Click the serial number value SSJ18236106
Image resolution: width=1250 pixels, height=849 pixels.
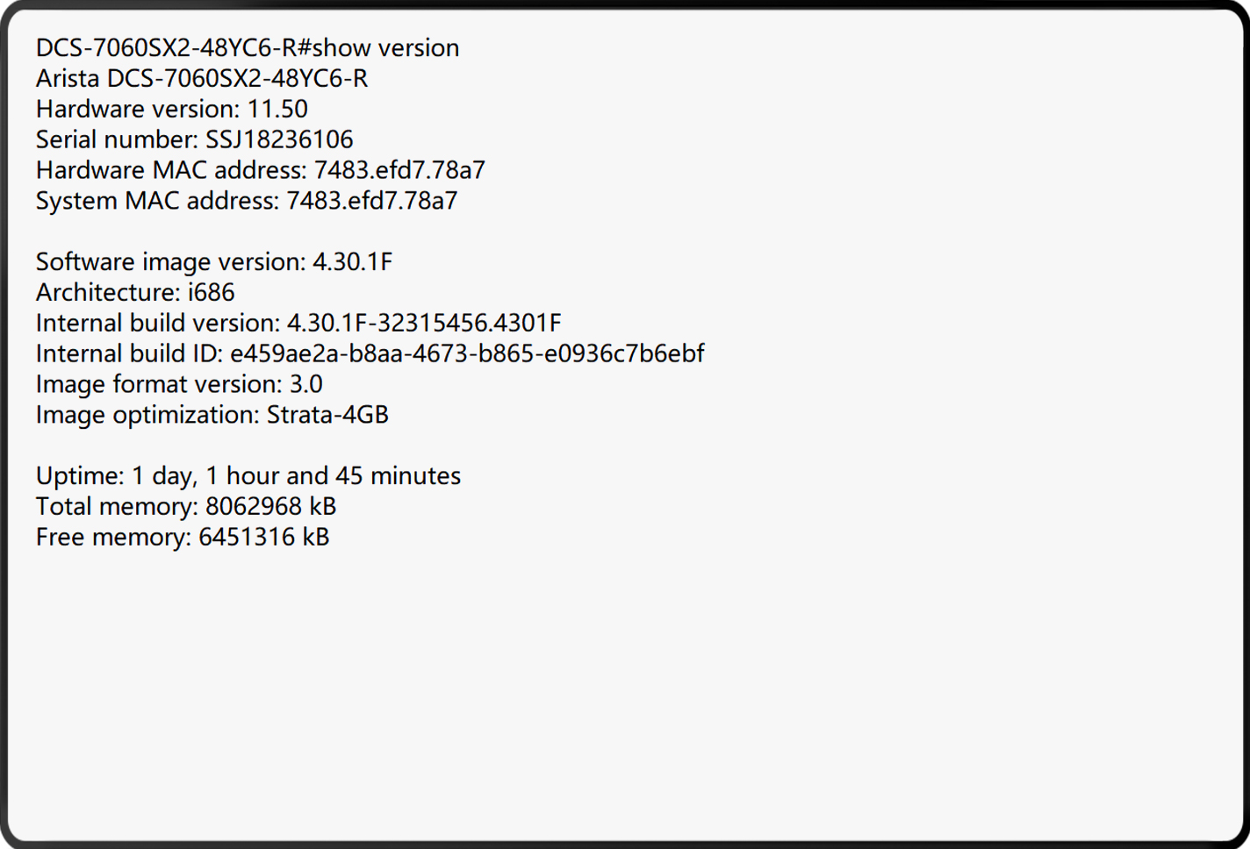click(x=279, y=140)
